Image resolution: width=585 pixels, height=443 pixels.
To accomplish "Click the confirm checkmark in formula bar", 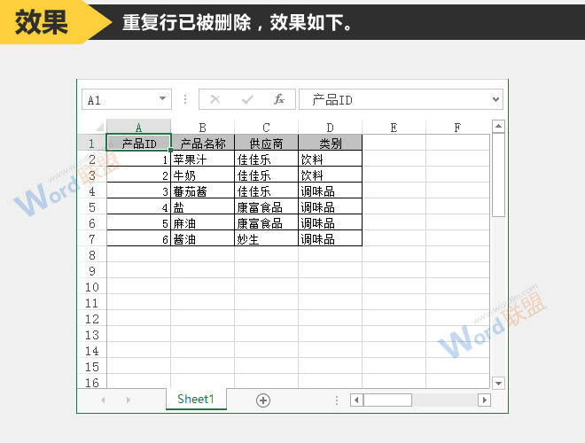I will (x=247, y=99).
